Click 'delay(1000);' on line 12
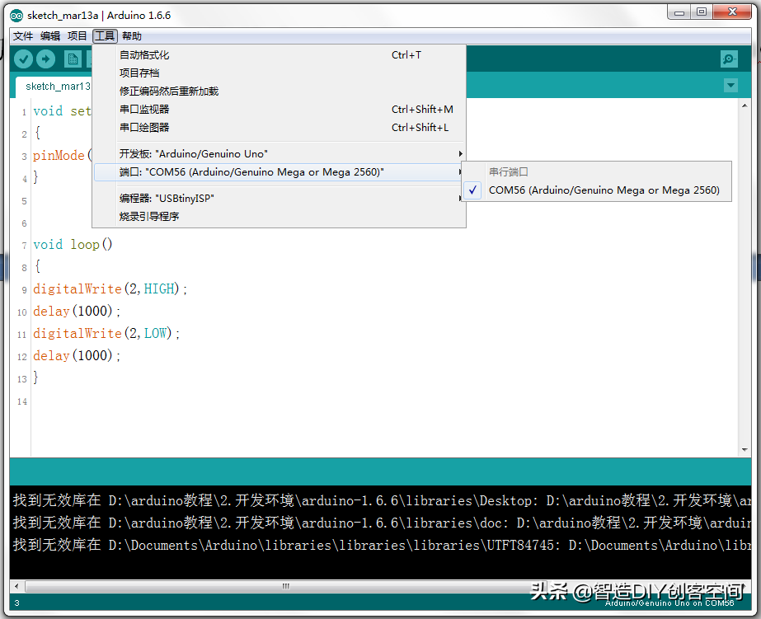 pos(77,355)
